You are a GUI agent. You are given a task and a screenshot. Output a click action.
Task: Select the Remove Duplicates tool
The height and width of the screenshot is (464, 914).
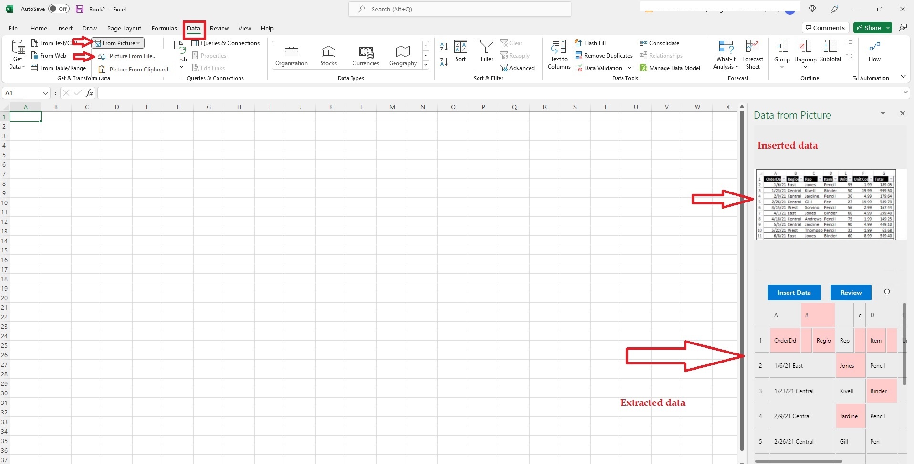click(603, 56)
